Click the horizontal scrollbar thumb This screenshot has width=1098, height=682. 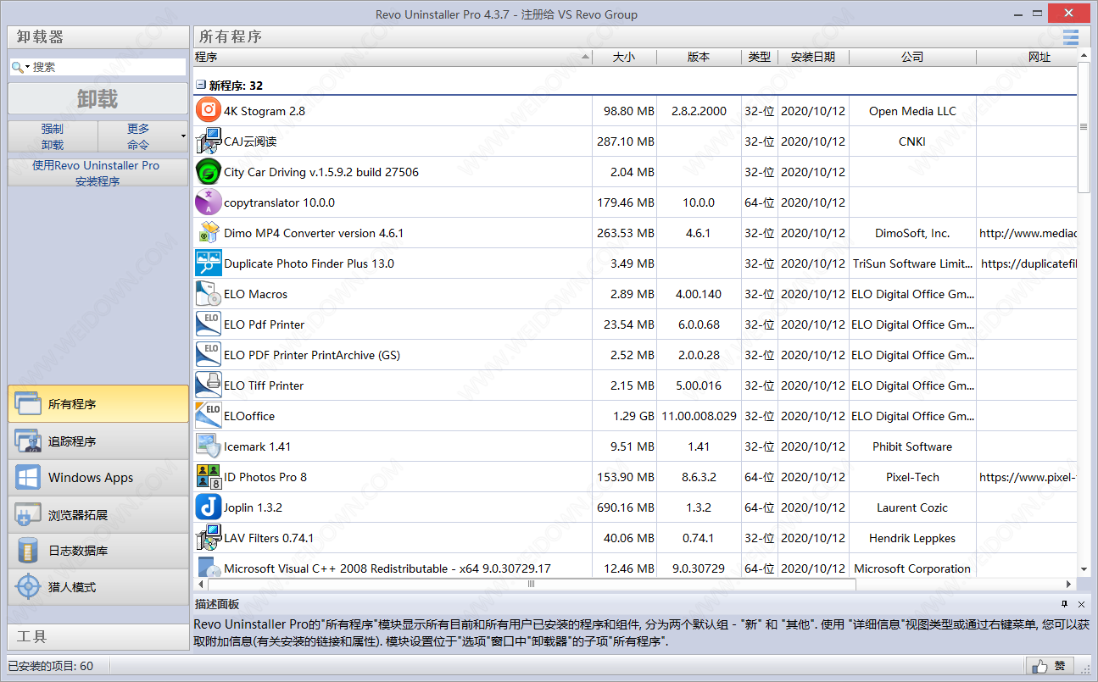coord(532,584)
